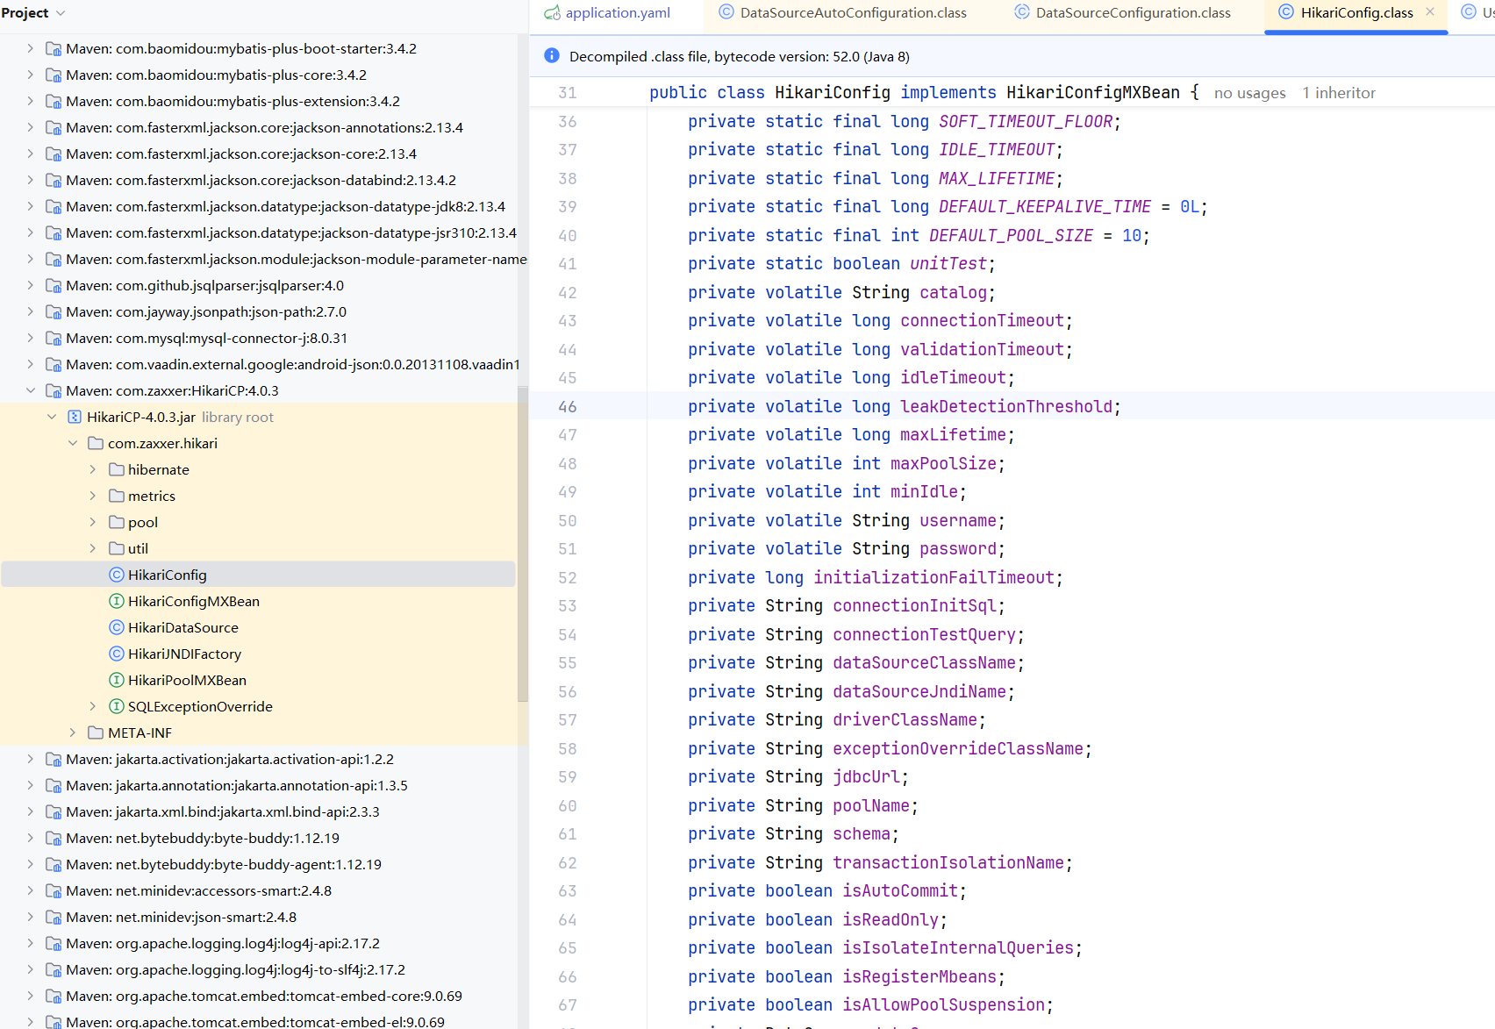Expand Maven mybatis-plus-boot-starter:3.4.2 node
Viewport: 1495px width, 1029px height.
point(31,48)
